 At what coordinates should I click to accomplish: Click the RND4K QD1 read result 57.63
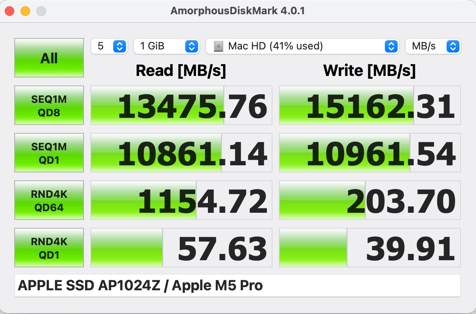coord(181,248)
